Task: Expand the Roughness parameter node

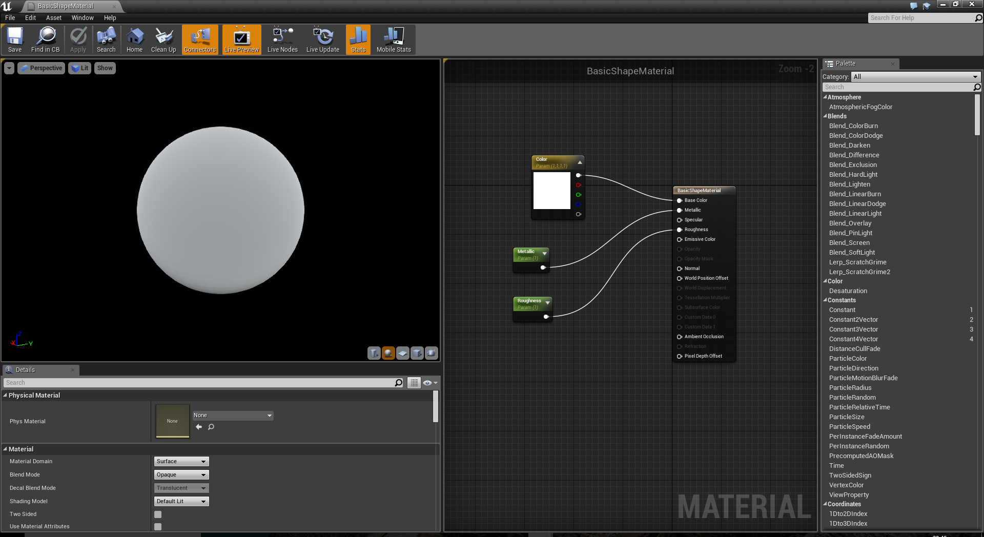Action: (x=547, y=303)
